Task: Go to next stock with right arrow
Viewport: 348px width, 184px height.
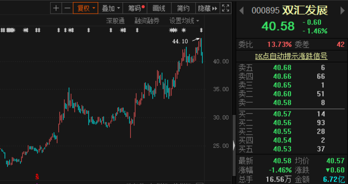Action: coord(342,11)
